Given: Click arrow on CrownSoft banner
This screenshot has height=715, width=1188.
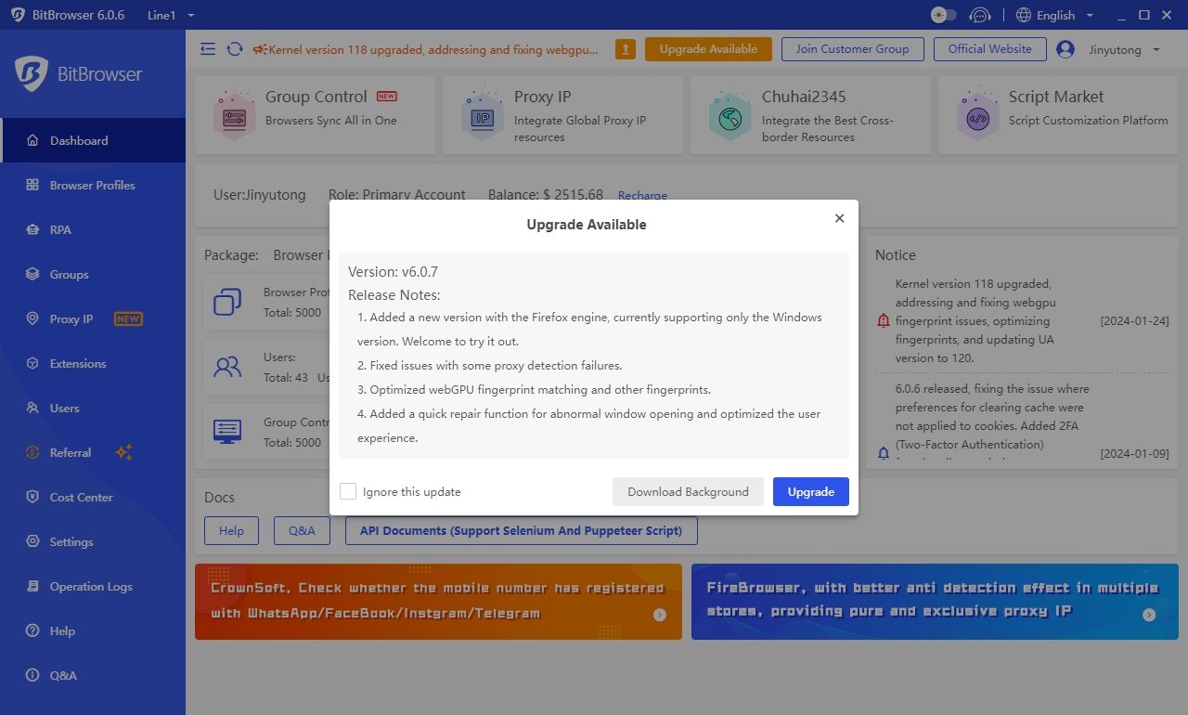Looking at the screenshot, I should tap(660, 615).
